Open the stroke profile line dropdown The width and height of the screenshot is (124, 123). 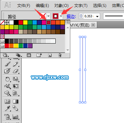(x=114, y=16)
